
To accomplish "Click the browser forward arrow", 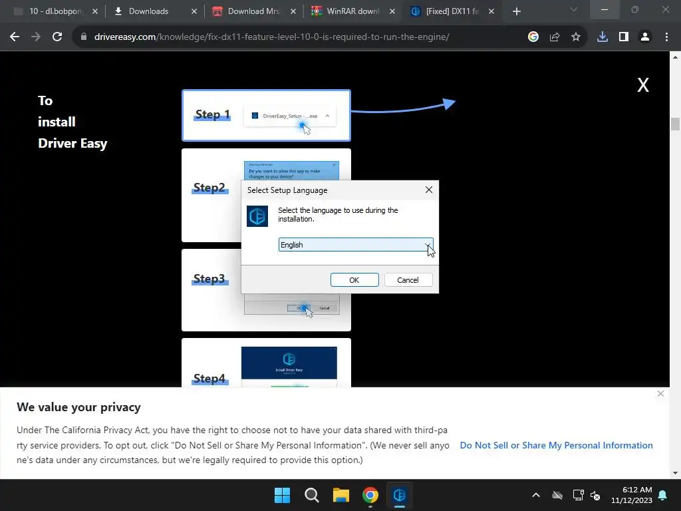I will 36,37.
